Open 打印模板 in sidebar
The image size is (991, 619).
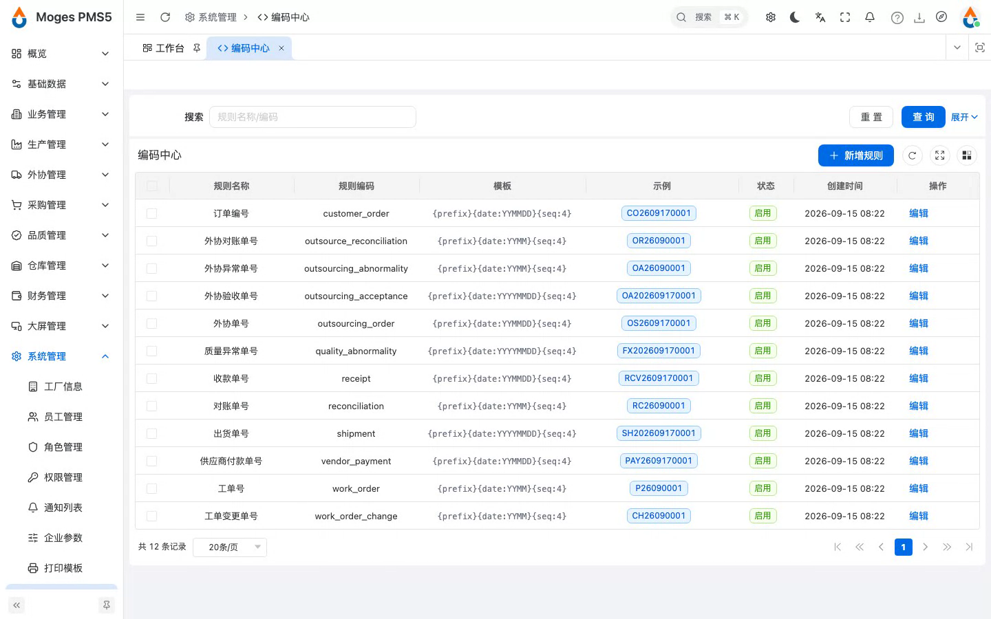pyautogui.click(x=63, y=568)
